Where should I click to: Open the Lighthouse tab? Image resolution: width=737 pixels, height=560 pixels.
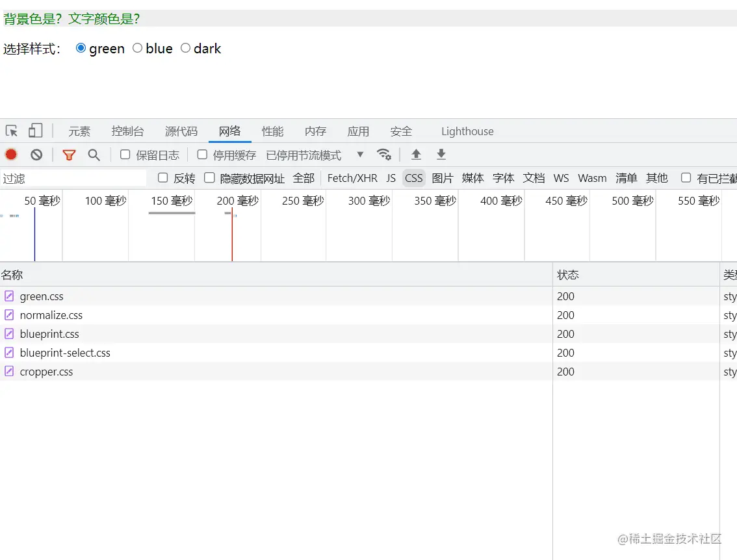[467, 131]
